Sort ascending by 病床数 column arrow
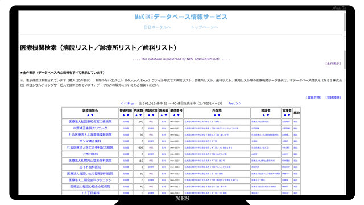 (136, 115)
